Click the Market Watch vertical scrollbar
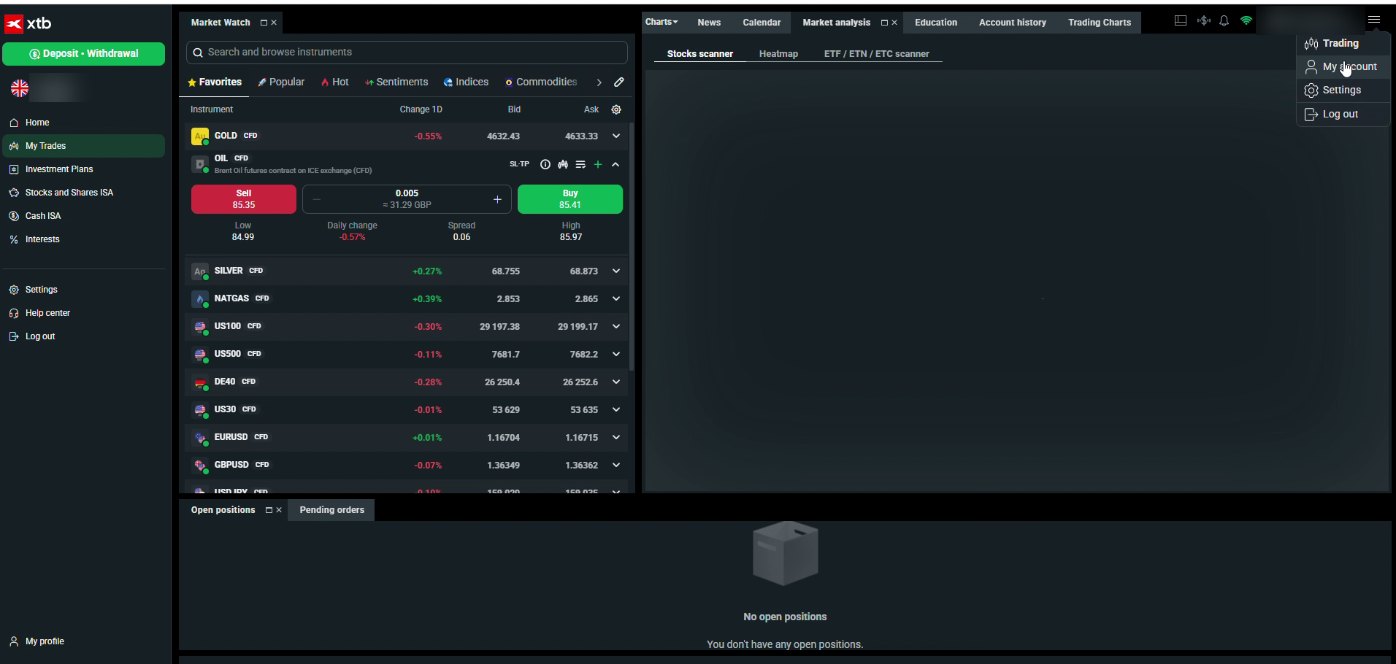This screenshot has height=664, width=1396. (x=632, y=247)
